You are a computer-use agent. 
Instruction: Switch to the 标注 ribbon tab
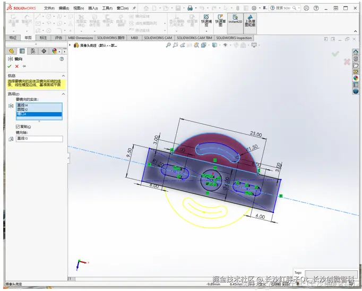tap(43, 38)
